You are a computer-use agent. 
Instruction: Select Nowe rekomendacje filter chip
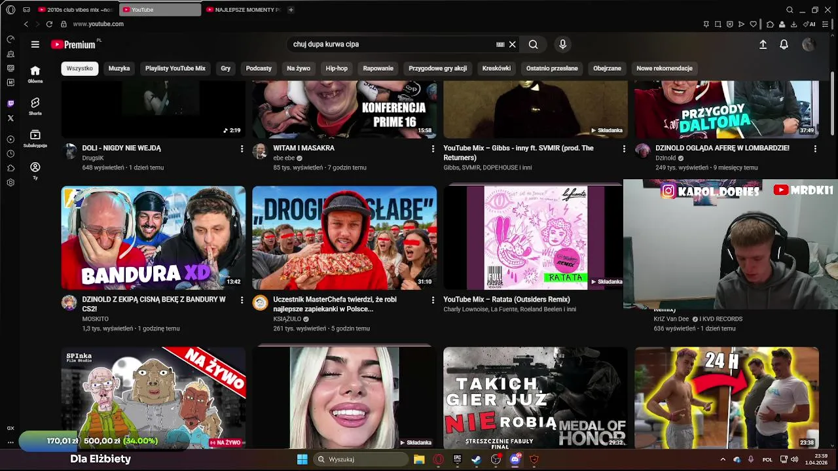665,68
